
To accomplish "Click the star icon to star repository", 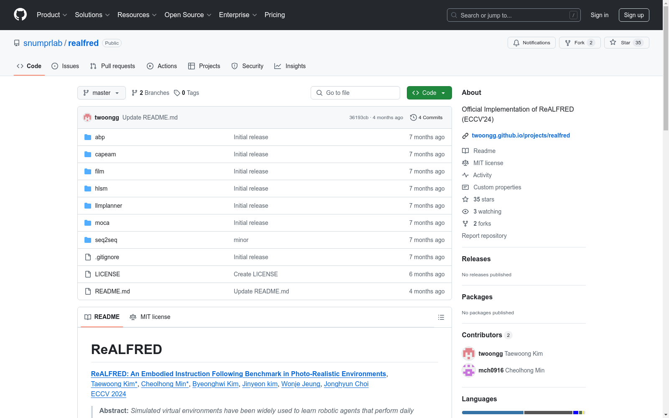I will pos(613,42).
